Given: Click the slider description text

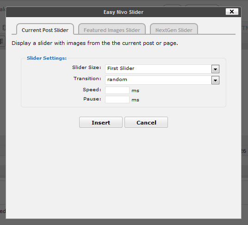Looking at the screenshot, I should tap(95, 43).
